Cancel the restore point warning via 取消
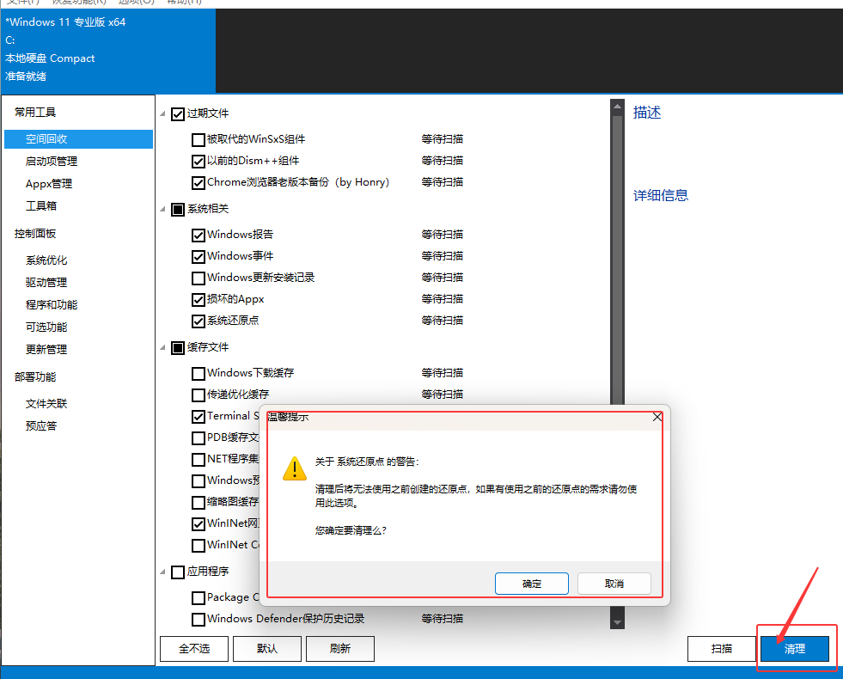The height and width of the screenshot is (679, 843). (614, 584)
